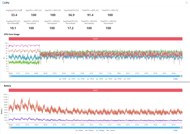
Task: Hide the FPower series in Battery legend
Action: pos(89,131)
